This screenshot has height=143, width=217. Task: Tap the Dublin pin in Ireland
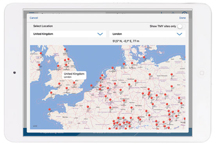pyautogui.click(x=39, y=65)
